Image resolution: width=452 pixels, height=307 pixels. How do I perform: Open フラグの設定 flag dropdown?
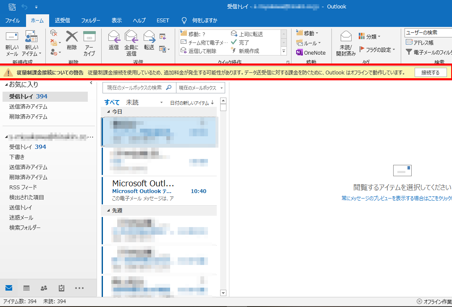coord(377,50)
